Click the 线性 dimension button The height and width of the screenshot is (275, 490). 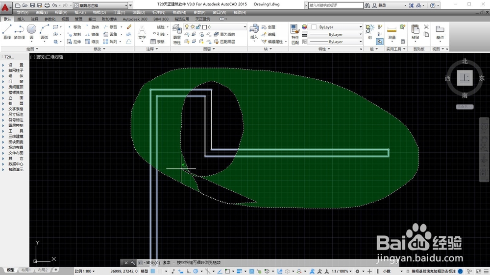coord(161,27)
